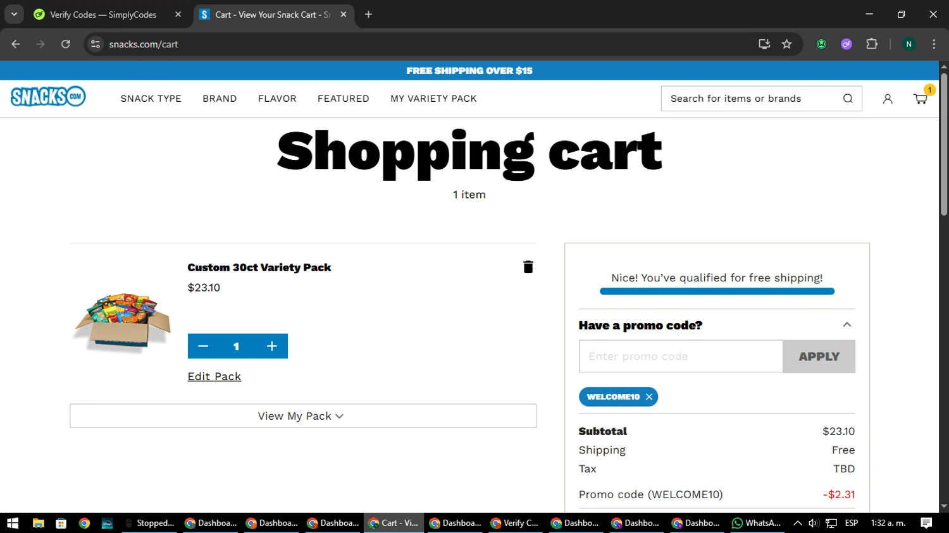Click the Tax TBD value
The height and width of the screenshot is (533, 949).
[844, 469]
